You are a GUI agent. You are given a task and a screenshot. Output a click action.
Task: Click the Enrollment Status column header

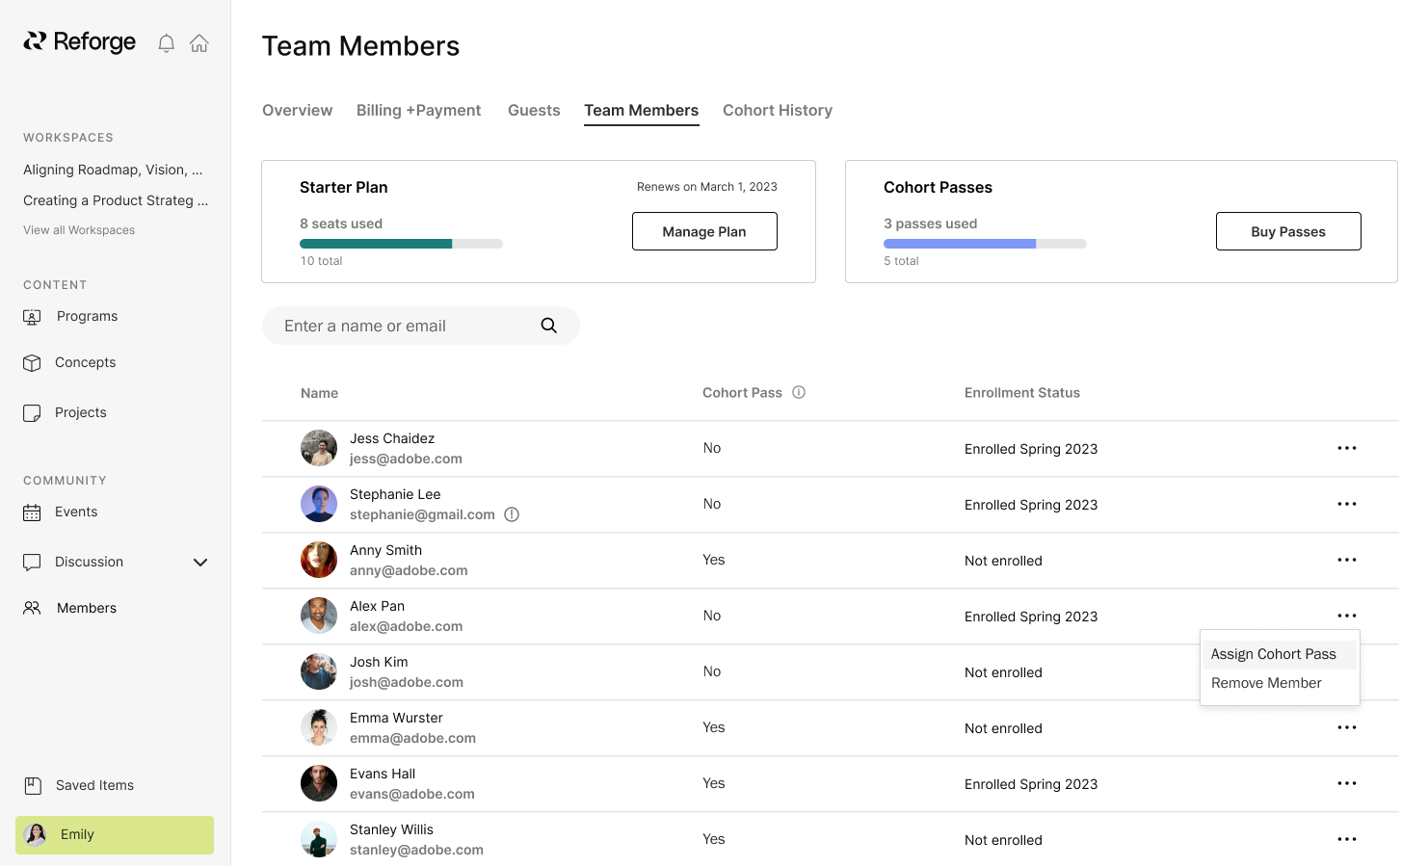tap(1022, 393)
